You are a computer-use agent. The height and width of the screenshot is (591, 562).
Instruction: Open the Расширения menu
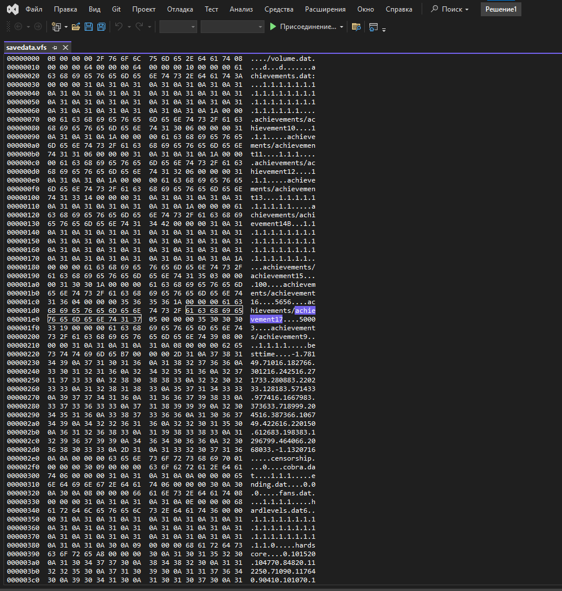click(325, 9)
